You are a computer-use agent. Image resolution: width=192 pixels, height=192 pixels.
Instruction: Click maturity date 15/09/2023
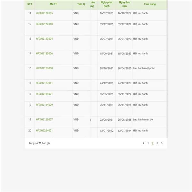pos(124,54)
